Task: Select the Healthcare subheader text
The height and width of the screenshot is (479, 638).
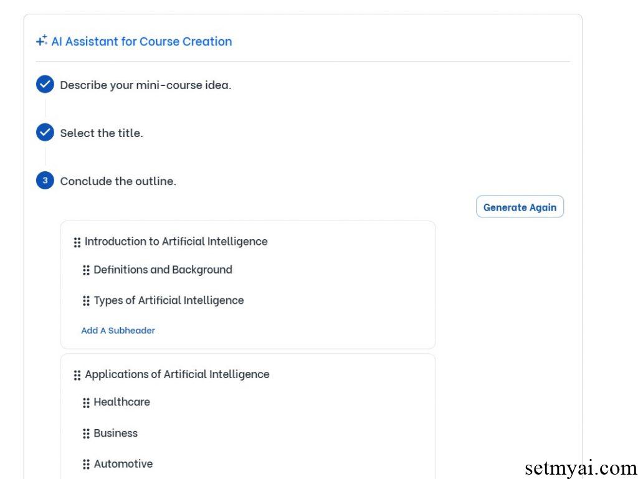Action: click(x=122, y=402)
